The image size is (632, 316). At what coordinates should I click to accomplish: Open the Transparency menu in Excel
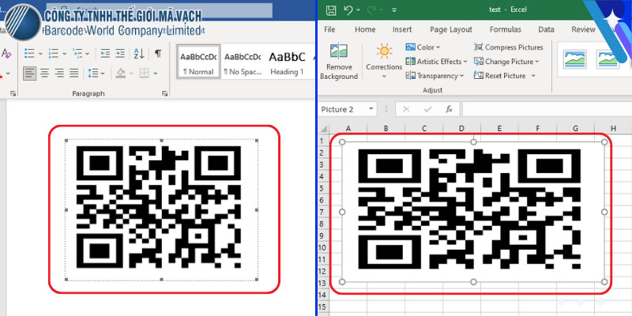(434, 76)
